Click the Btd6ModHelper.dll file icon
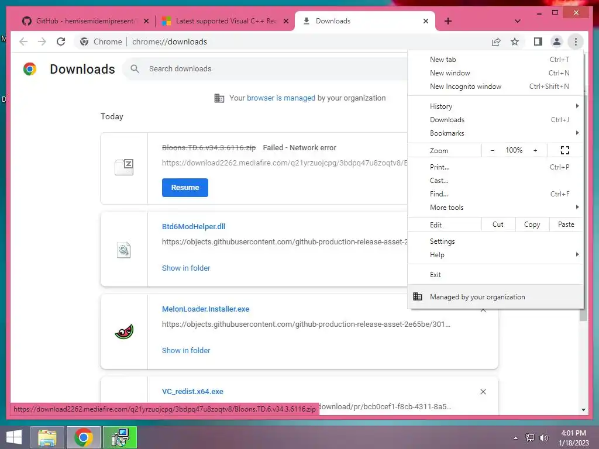The height and width of the screenshot is (449, 599). coord(124,250)
